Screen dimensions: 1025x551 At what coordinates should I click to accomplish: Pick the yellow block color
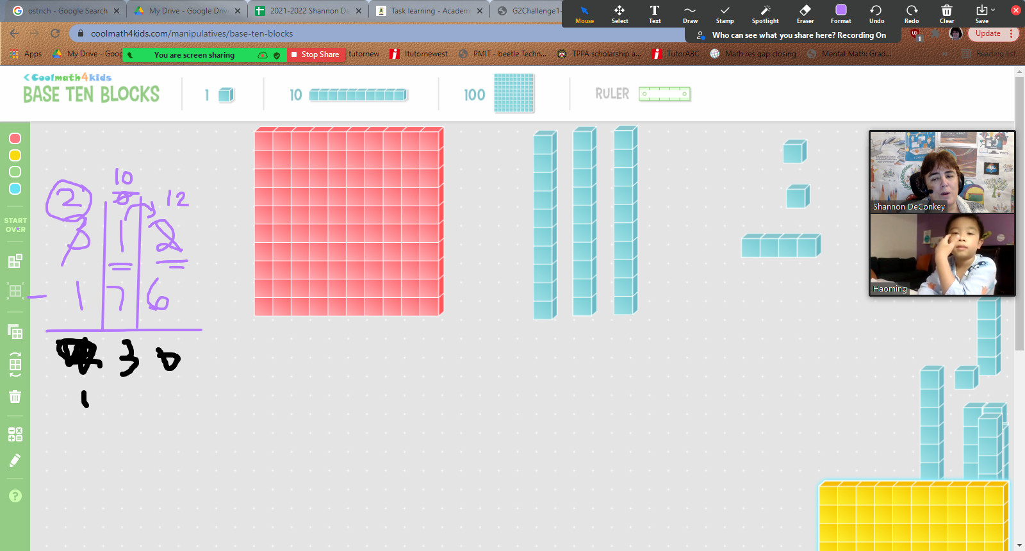(x=15, y=155)
